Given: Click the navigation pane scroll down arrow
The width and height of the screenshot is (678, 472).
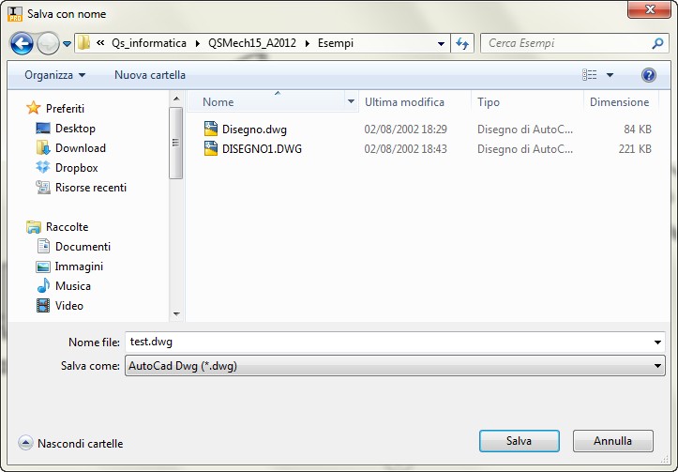Looking at the screenshot, I should (176, 313).
